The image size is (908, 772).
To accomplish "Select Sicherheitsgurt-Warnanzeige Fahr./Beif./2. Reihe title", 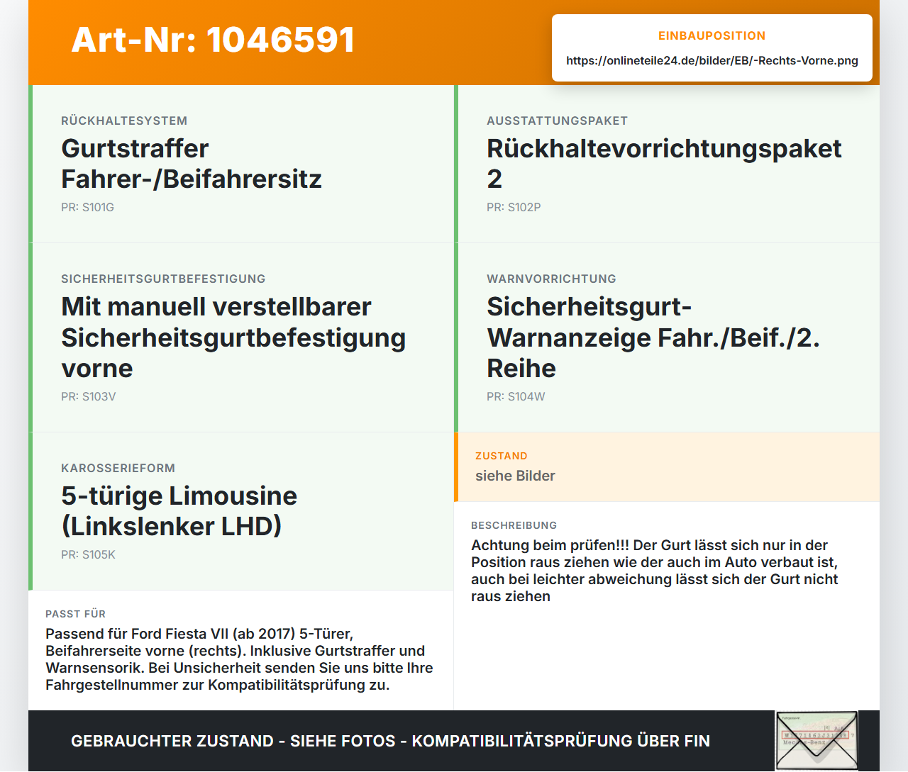I will tap(653, 337).
